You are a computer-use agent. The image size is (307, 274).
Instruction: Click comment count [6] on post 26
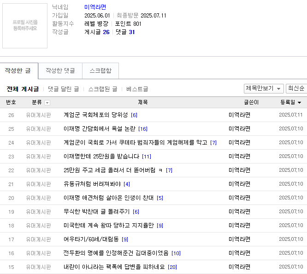(134, 115)
